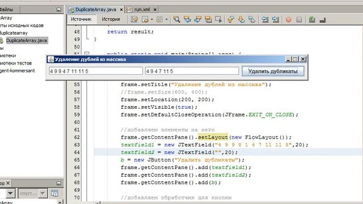Click 'FlowLayout' on line 62
363x204 pixels.
[261, 137]
